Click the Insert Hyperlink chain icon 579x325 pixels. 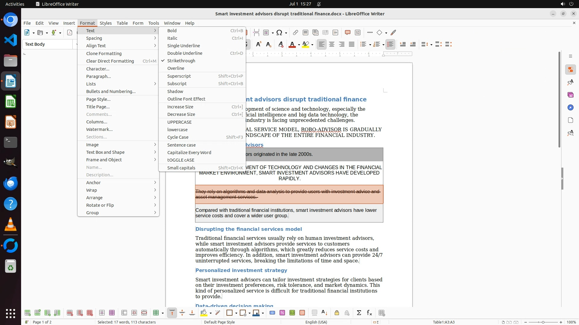296,32
